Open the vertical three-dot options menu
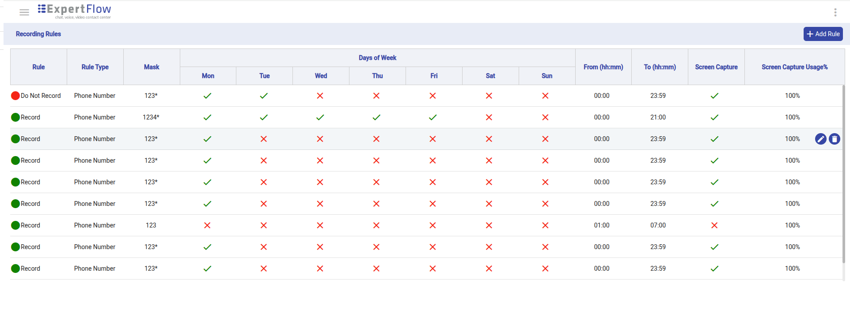850x317 pixels. (835, 12)
